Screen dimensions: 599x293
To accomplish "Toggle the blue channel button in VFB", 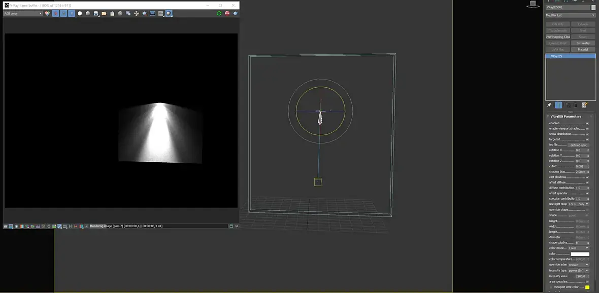I will click(x=72, y=13).
